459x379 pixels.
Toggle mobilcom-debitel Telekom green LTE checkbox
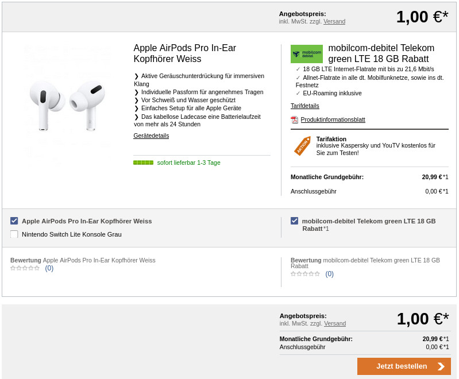295,221
